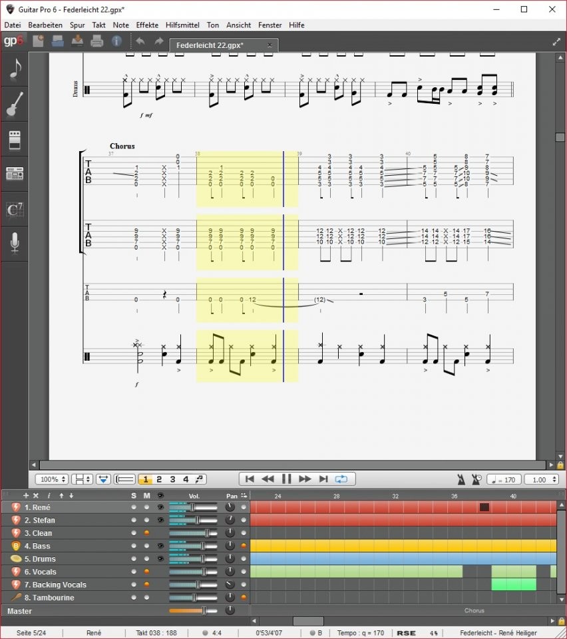Image resolution: width=567 pixels, height=639 pixels.
Task: Toggle loop playback button
Action: 341,479
